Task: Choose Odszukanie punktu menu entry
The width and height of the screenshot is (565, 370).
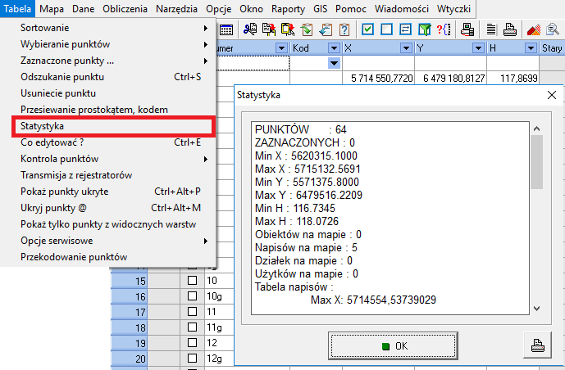Action: point(108,77)
